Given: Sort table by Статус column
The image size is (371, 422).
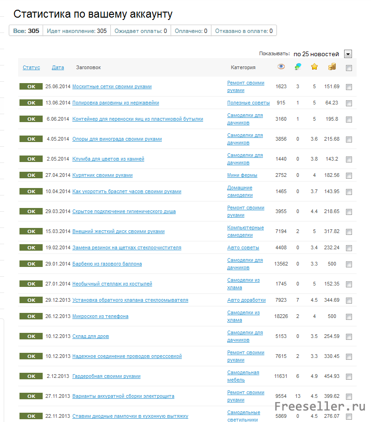Looking at the screenshot, I should point(31,67).
